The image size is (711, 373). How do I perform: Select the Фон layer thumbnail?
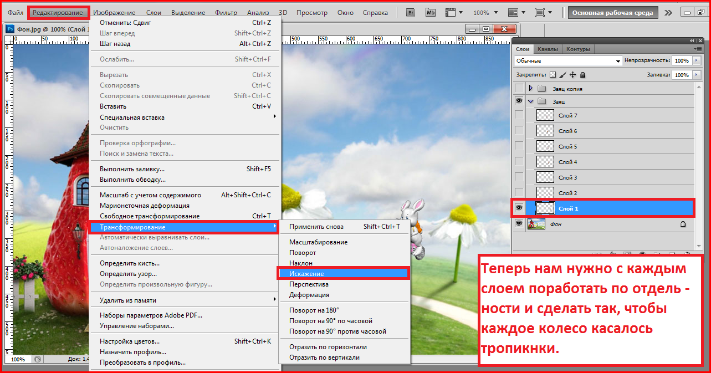click(x=536, y=224)
